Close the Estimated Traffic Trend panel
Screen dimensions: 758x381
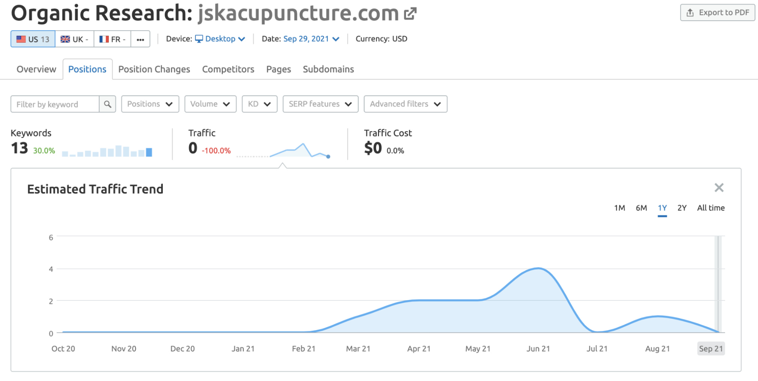(719, 188)
